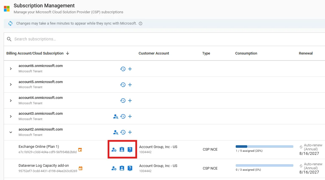Open history for account3.onmicrosoft.com
325x180 pixels.
(123, 116)
